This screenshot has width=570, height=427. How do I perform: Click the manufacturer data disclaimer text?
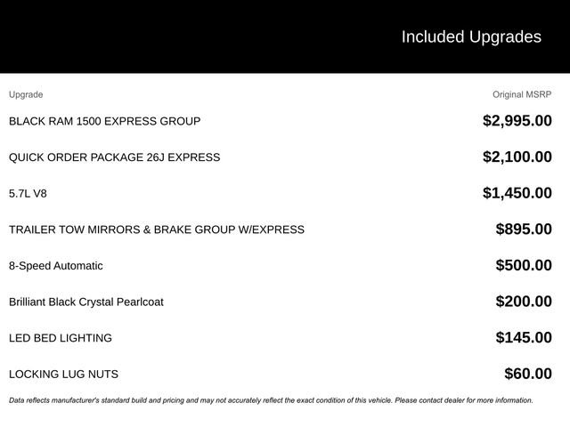(271, 400)
